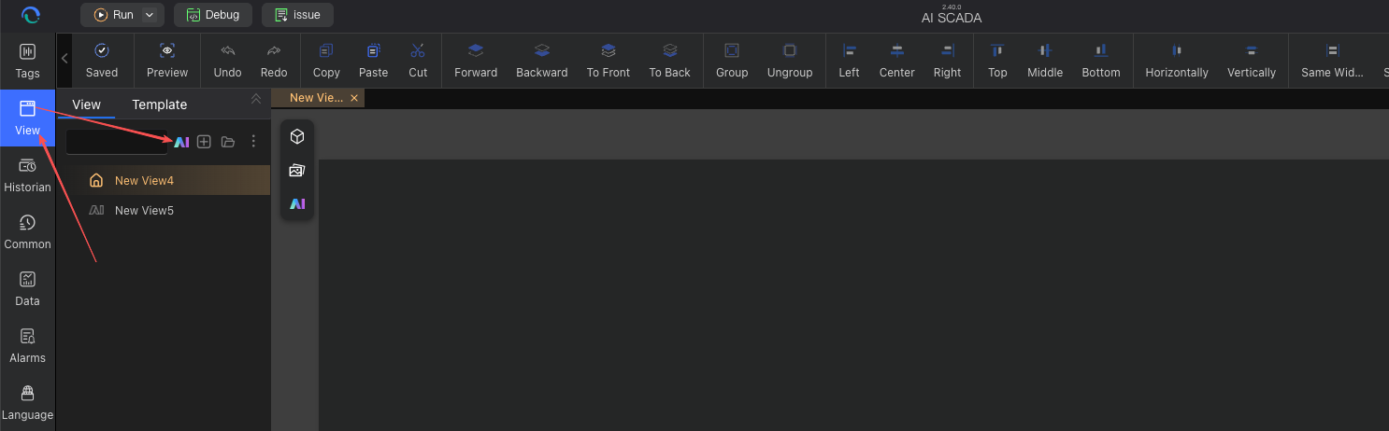
Task: Group the selected elements
Action: tap(732, 61)
